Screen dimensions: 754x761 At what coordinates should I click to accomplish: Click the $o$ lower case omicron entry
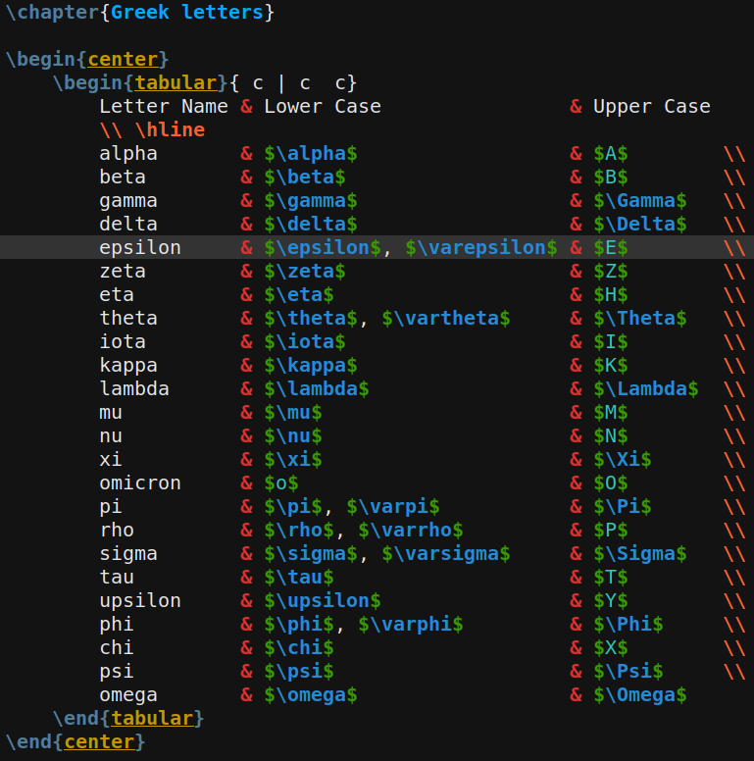pyautogui.click(x=281, y=482)
